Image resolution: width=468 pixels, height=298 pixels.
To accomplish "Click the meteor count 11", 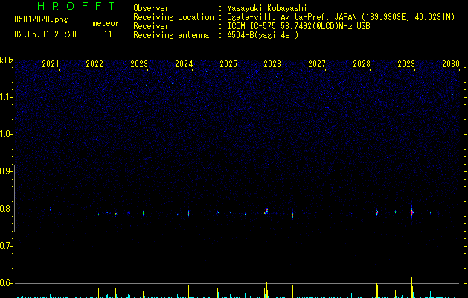I will 108,34.
